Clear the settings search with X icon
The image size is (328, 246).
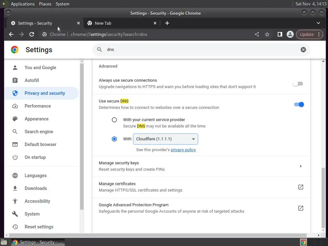(x=303, y=50)
